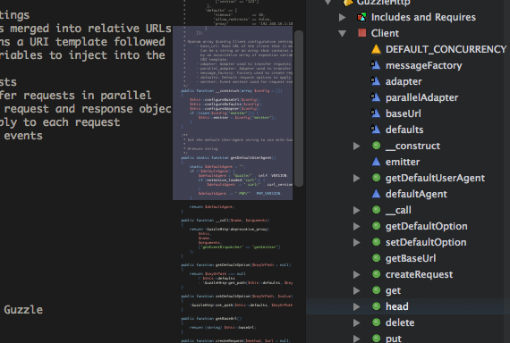Expand the head method node
Viewport: 510px width, 343px height.
click(357, 306)
